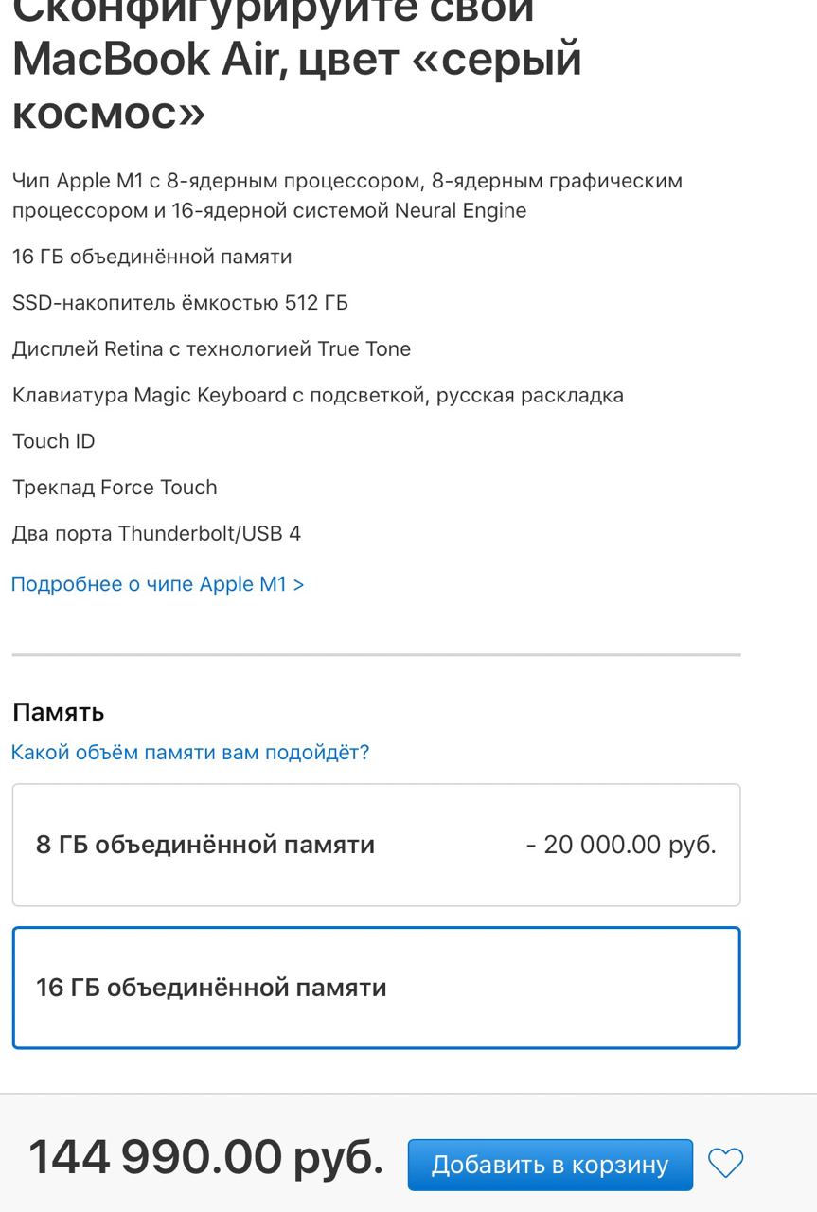Click the heart favorite icon
Image resolution: width=817 pixels, height=1212 pixels.
[726, 1163]
